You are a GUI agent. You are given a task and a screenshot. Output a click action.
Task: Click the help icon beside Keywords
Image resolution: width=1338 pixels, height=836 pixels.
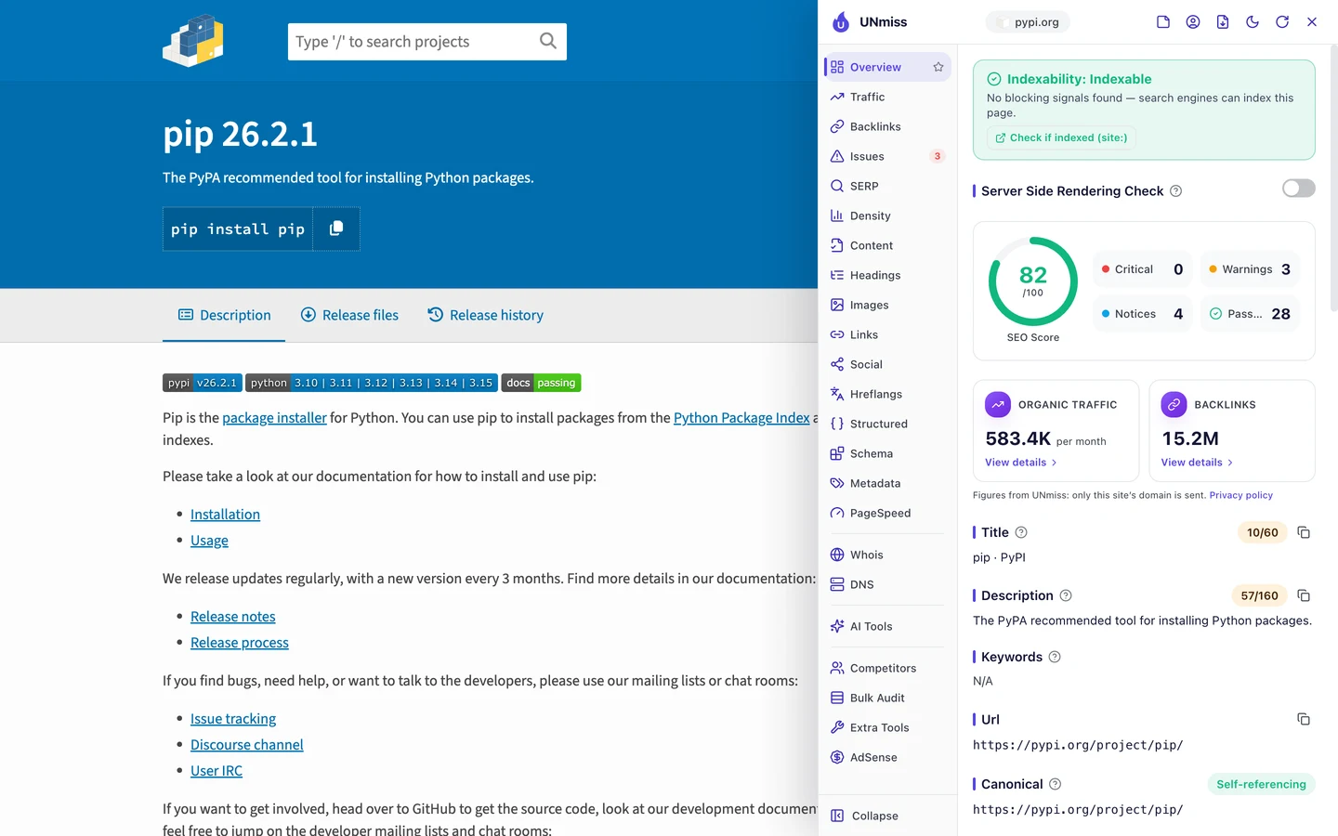tap(1055, 657)
